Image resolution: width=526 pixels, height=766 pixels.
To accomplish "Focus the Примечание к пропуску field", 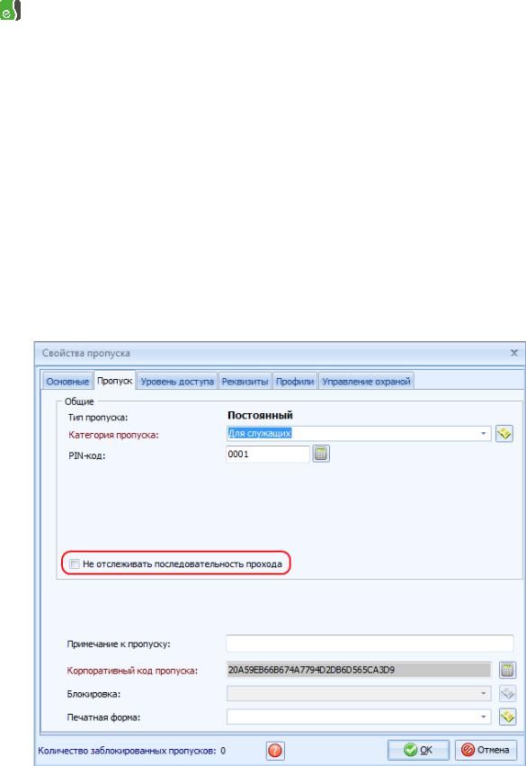I will tap(370, 644).
